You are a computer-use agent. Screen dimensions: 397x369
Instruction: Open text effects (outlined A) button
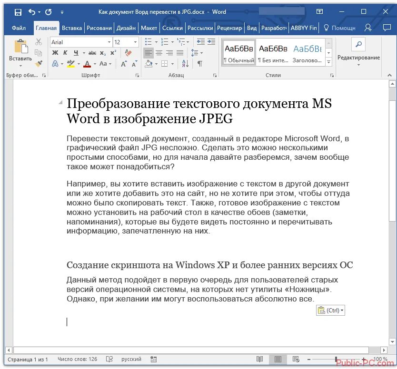click(x=55, y=63)
